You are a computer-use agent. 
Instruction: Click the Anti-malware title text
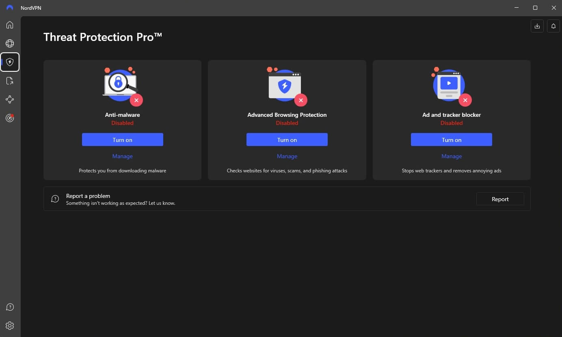pos(123,115)
